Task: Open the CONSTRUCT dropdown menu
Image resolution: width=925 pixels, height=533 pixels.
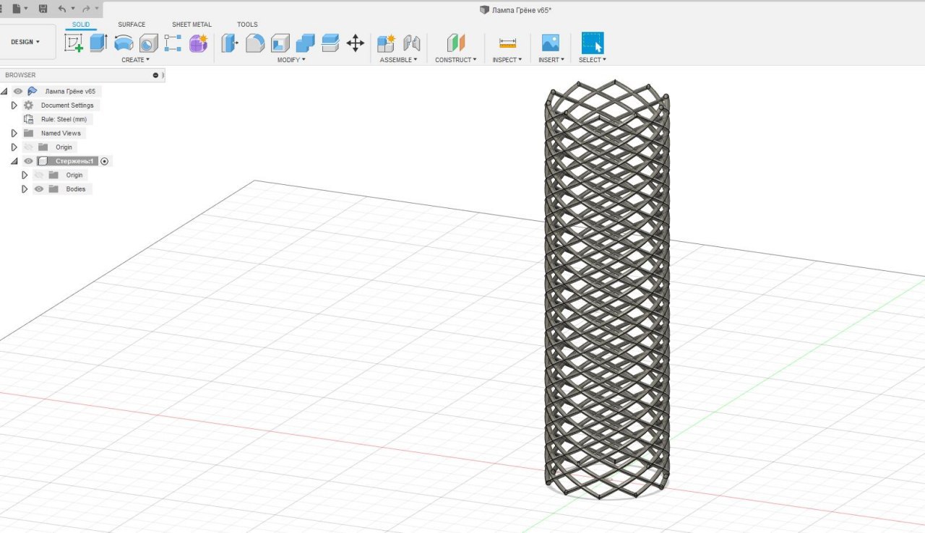Action: (456, 60)
